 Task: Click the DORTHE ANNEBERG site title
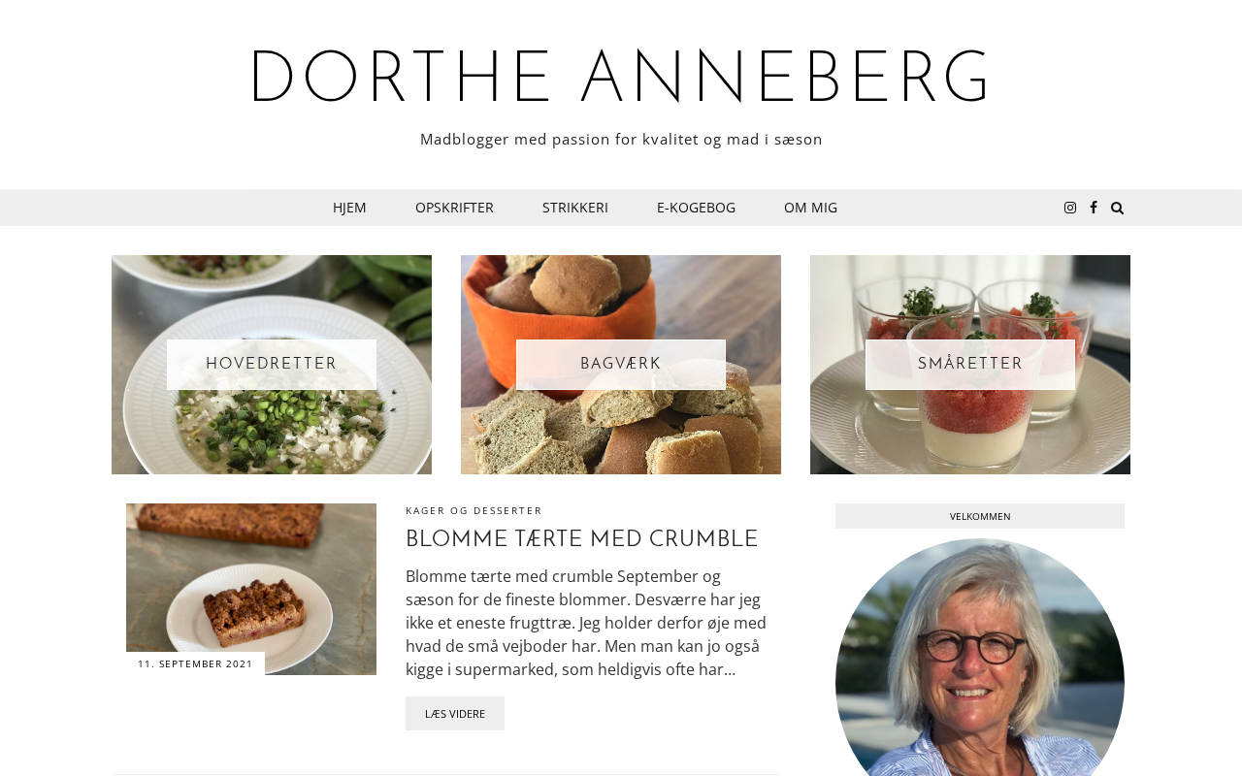click(x=621, y=80)
